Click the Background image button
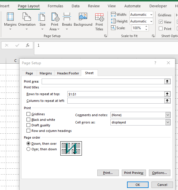This screenshot has width=178, height=190. coord(83,20)
